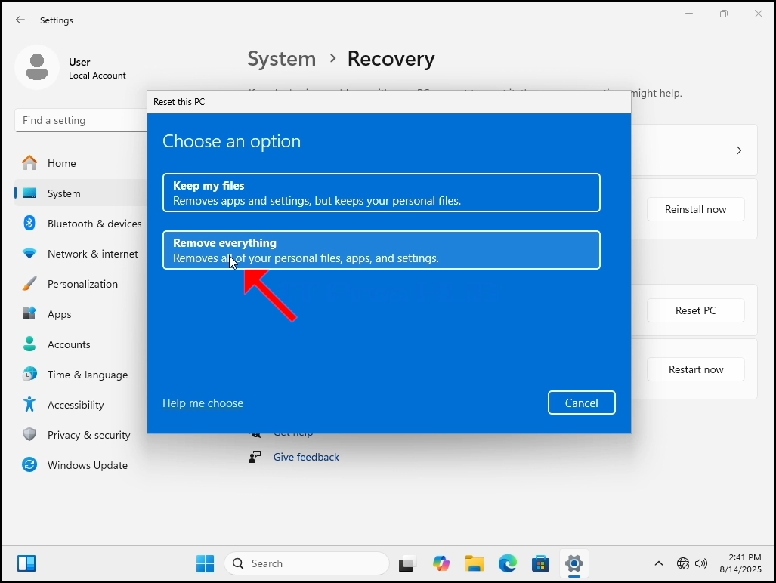Click the Bluetooth icon in sidebar
776x583 pixels.
click(x=29, y=223)
